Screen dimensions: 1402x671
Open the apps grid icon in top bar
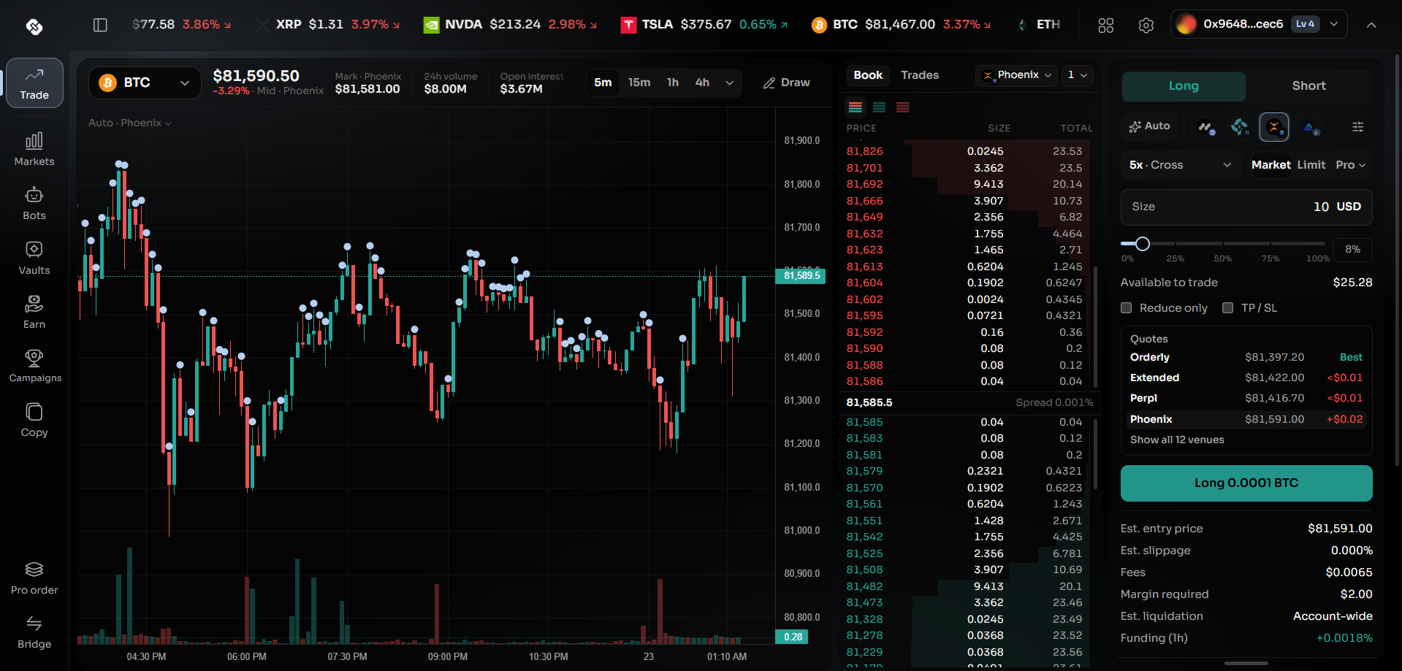[1106, 25]
